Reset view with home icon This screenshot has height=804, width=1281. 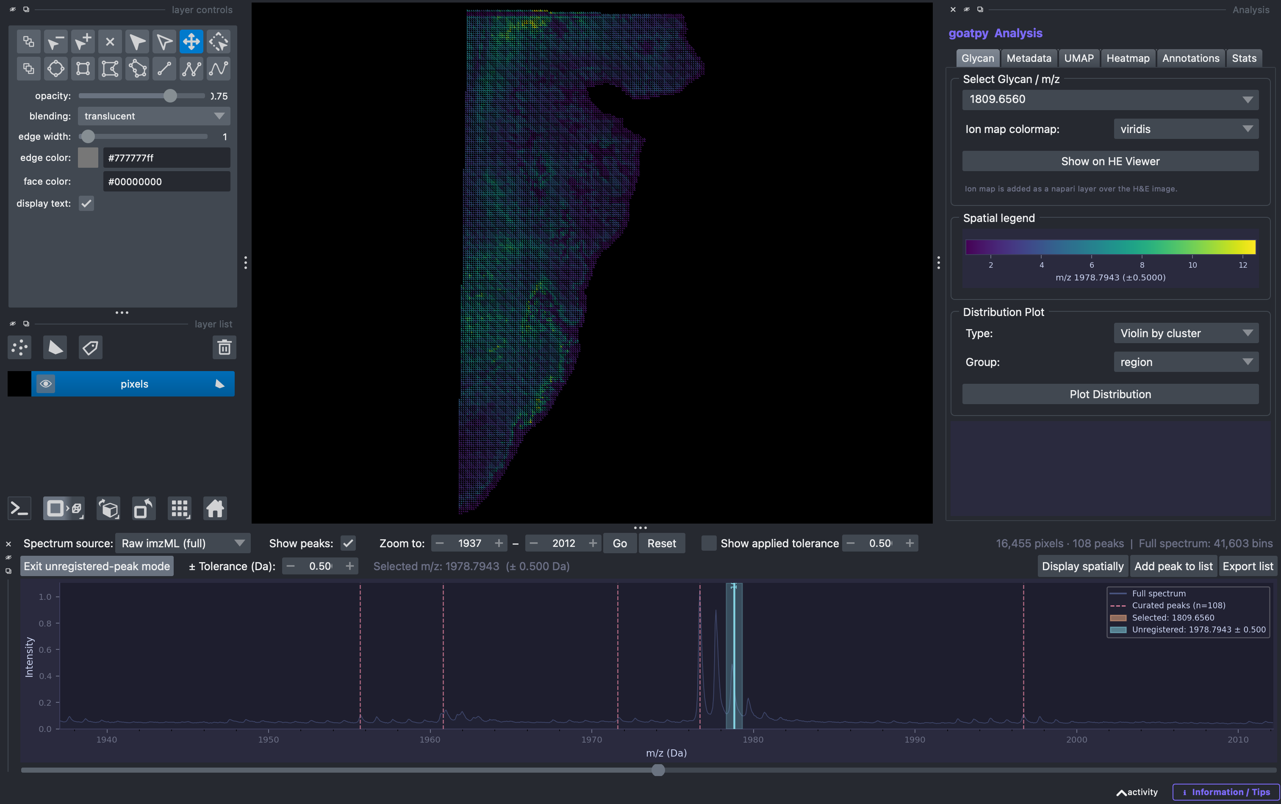215,508
